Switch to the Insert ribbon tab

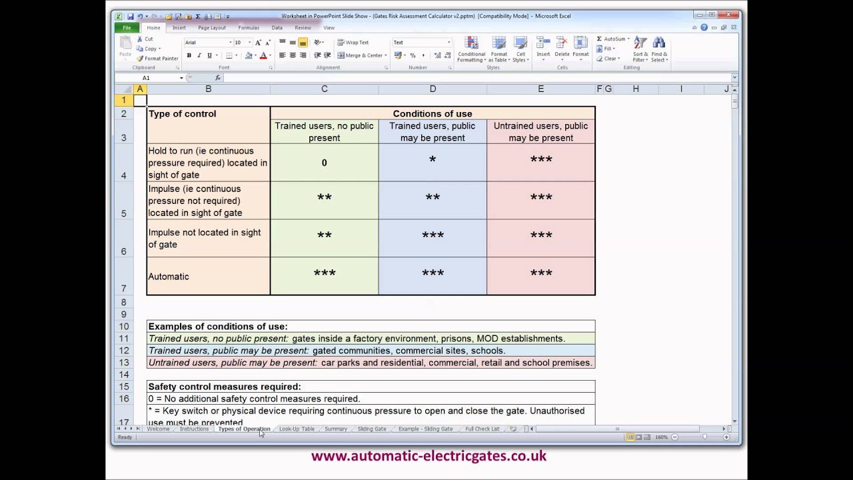tap(179, 28)
